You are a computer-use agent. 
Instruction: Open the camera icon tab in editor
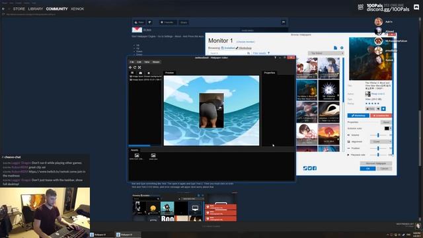pyautogui.click(x=140, y=73)
